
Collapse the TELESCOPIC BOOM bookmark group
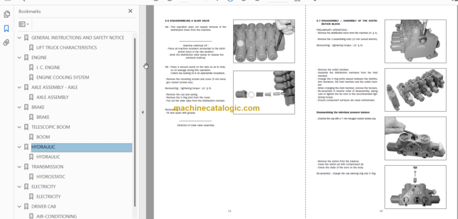pos(20,127)
